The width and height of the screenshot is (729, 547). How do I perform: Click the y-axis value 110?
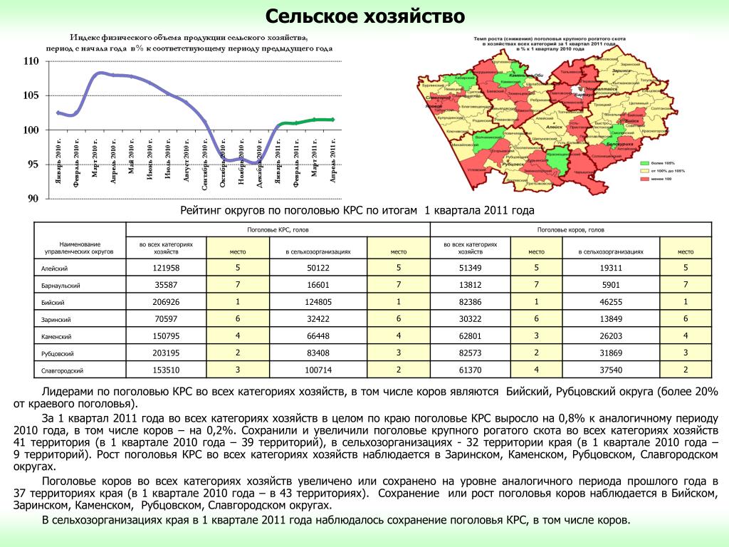coord(31,61)
